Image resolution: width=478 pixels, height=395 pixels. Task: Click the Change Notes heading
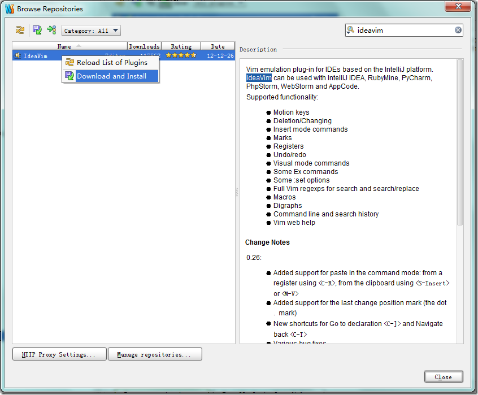coord(267,242)
